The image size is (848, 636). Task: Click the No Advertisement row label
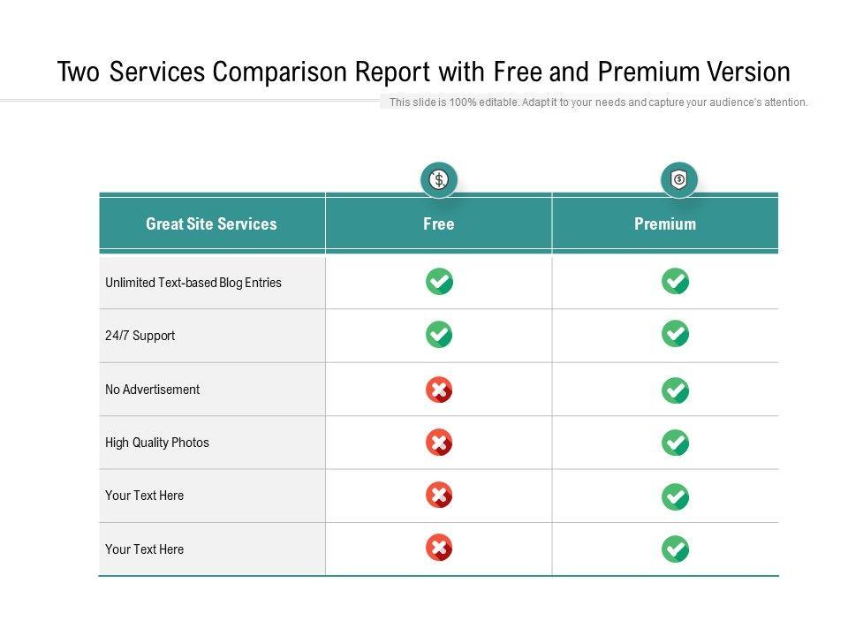point(152,390)
